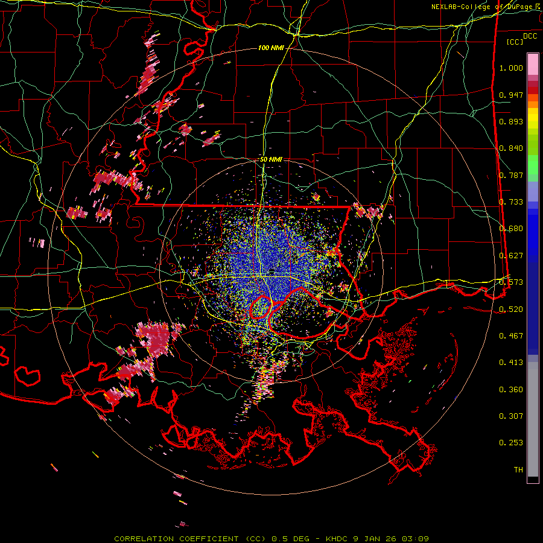Click the TH threshold label
This screenshot has height=543, width=543.
[x=518, y=470]
